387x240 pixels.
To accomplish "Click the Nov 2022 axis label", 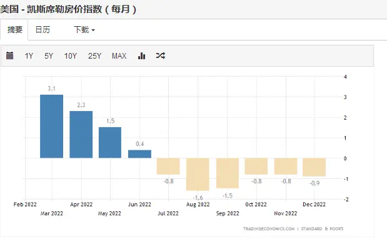I will click(x=286, y=213).
